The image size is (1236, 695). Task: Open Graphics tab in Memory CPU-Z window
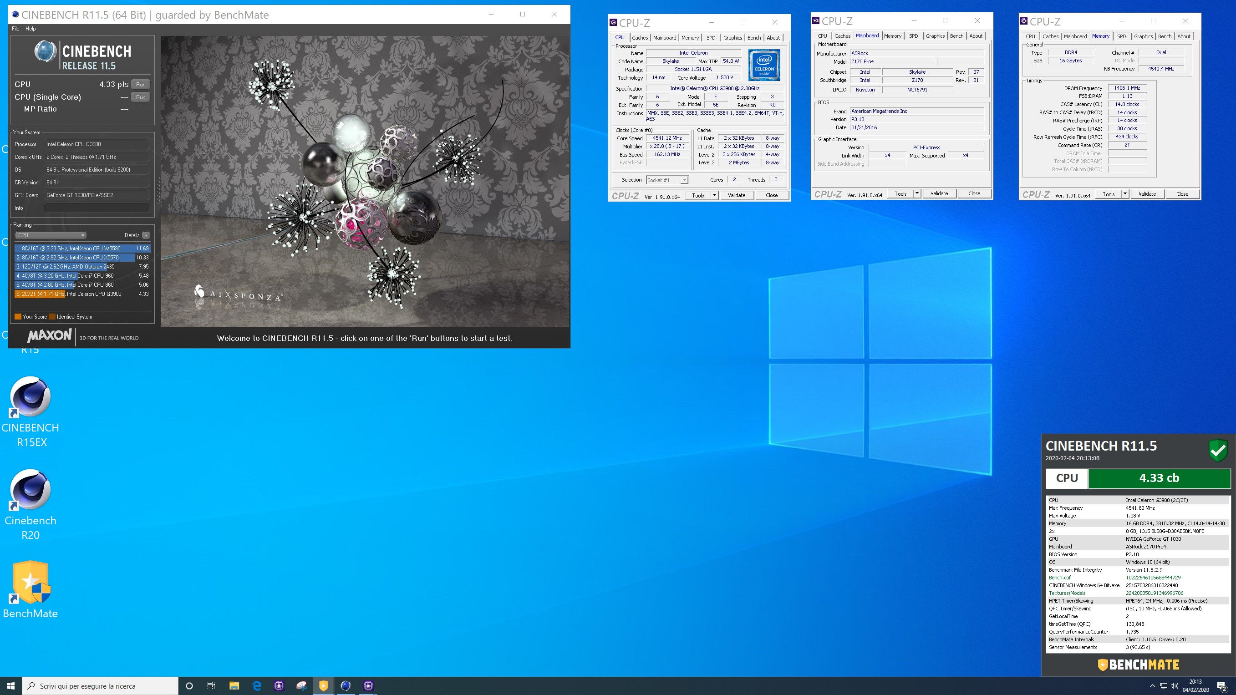1143,36
